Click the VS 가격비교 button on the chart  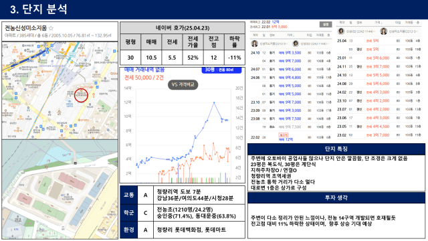coord(183,85)
